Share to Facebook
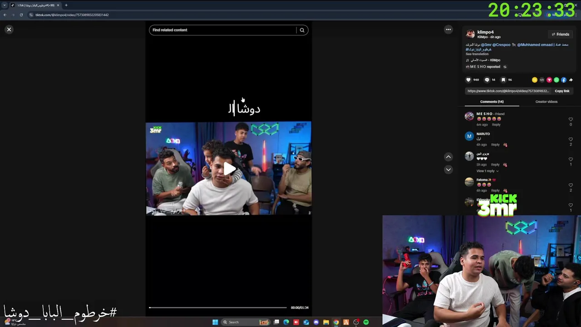The width and height of the screenshot is (581, 327). (x=564, y=80)
